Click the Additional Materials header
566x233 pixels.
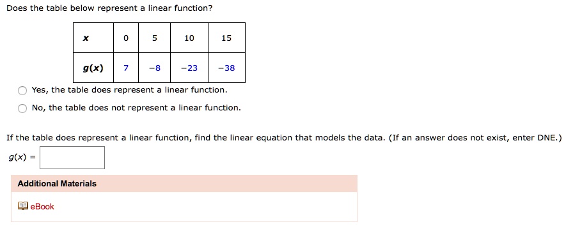point(184,184)
